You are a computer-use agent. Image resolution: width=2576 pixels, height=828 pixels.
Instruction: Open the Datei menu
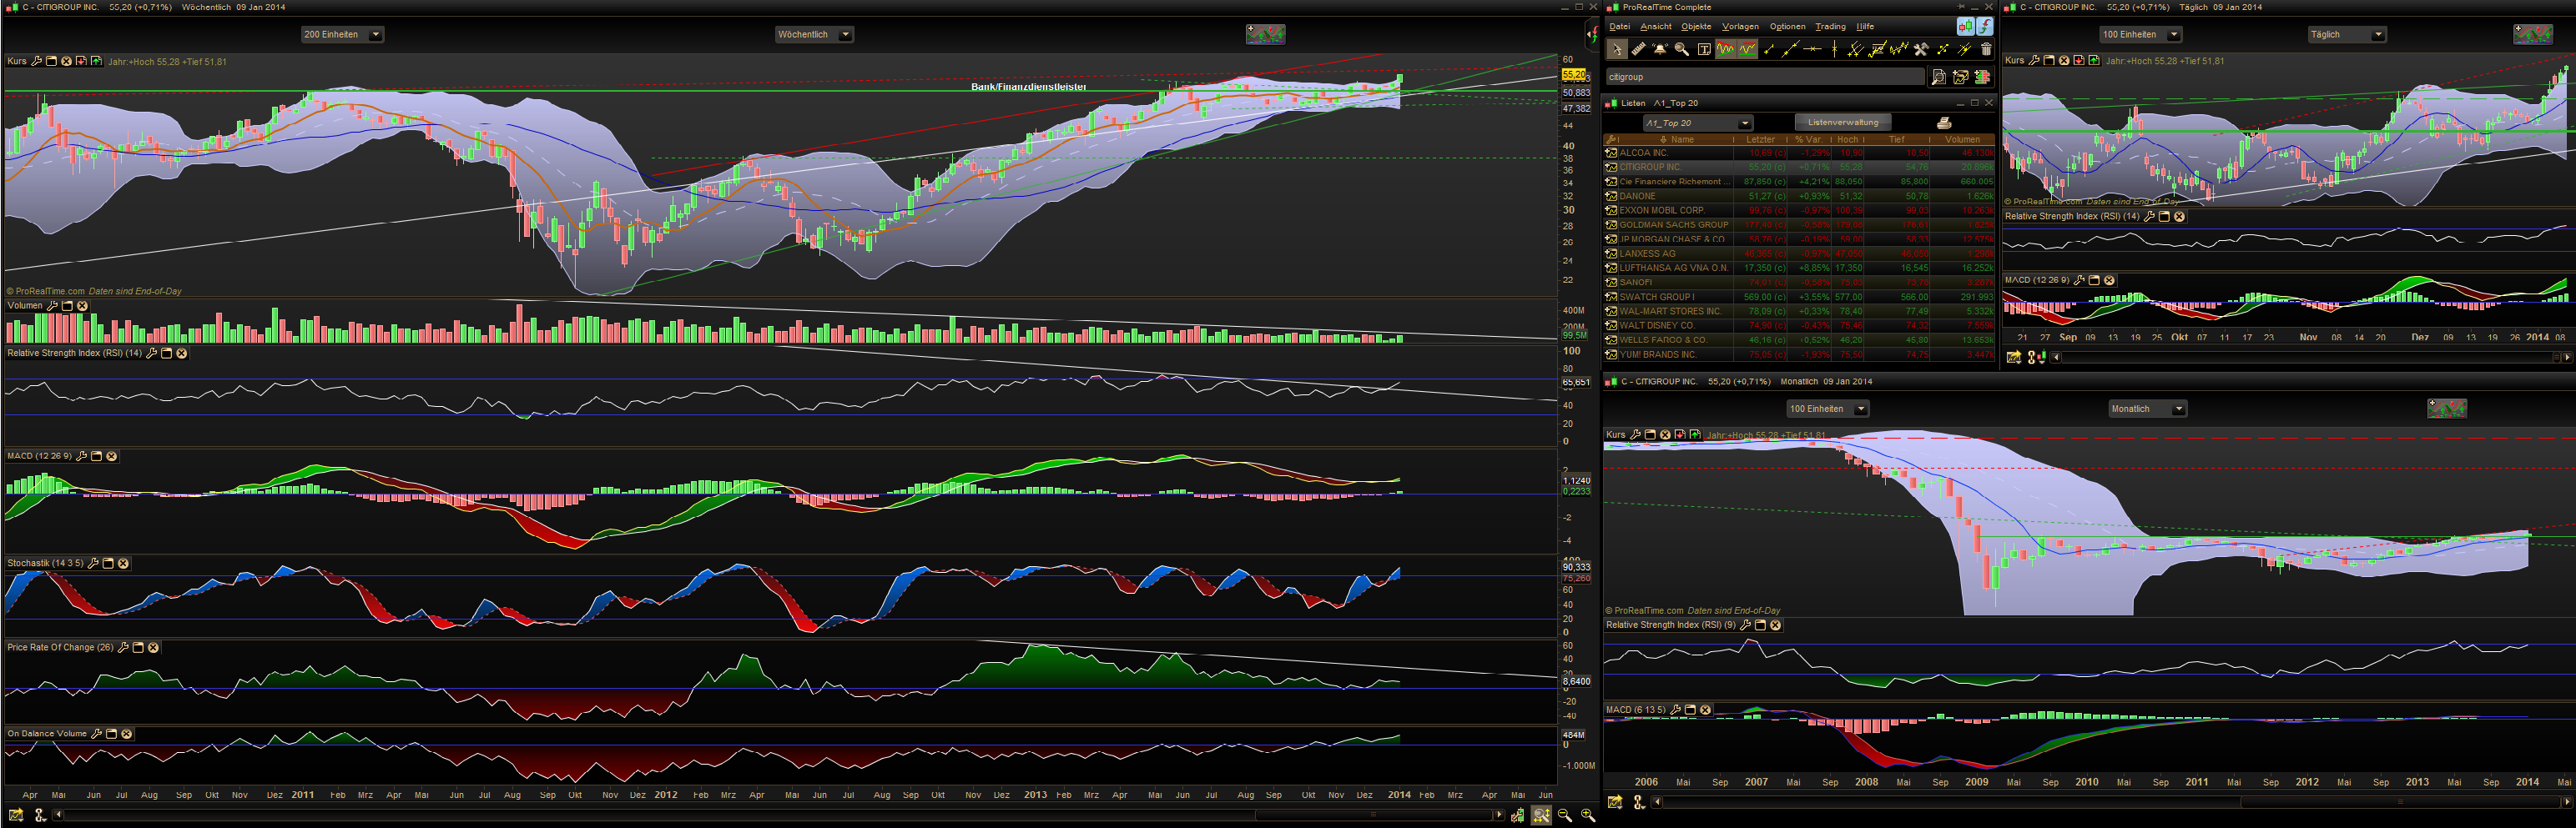click(1619, 27)
